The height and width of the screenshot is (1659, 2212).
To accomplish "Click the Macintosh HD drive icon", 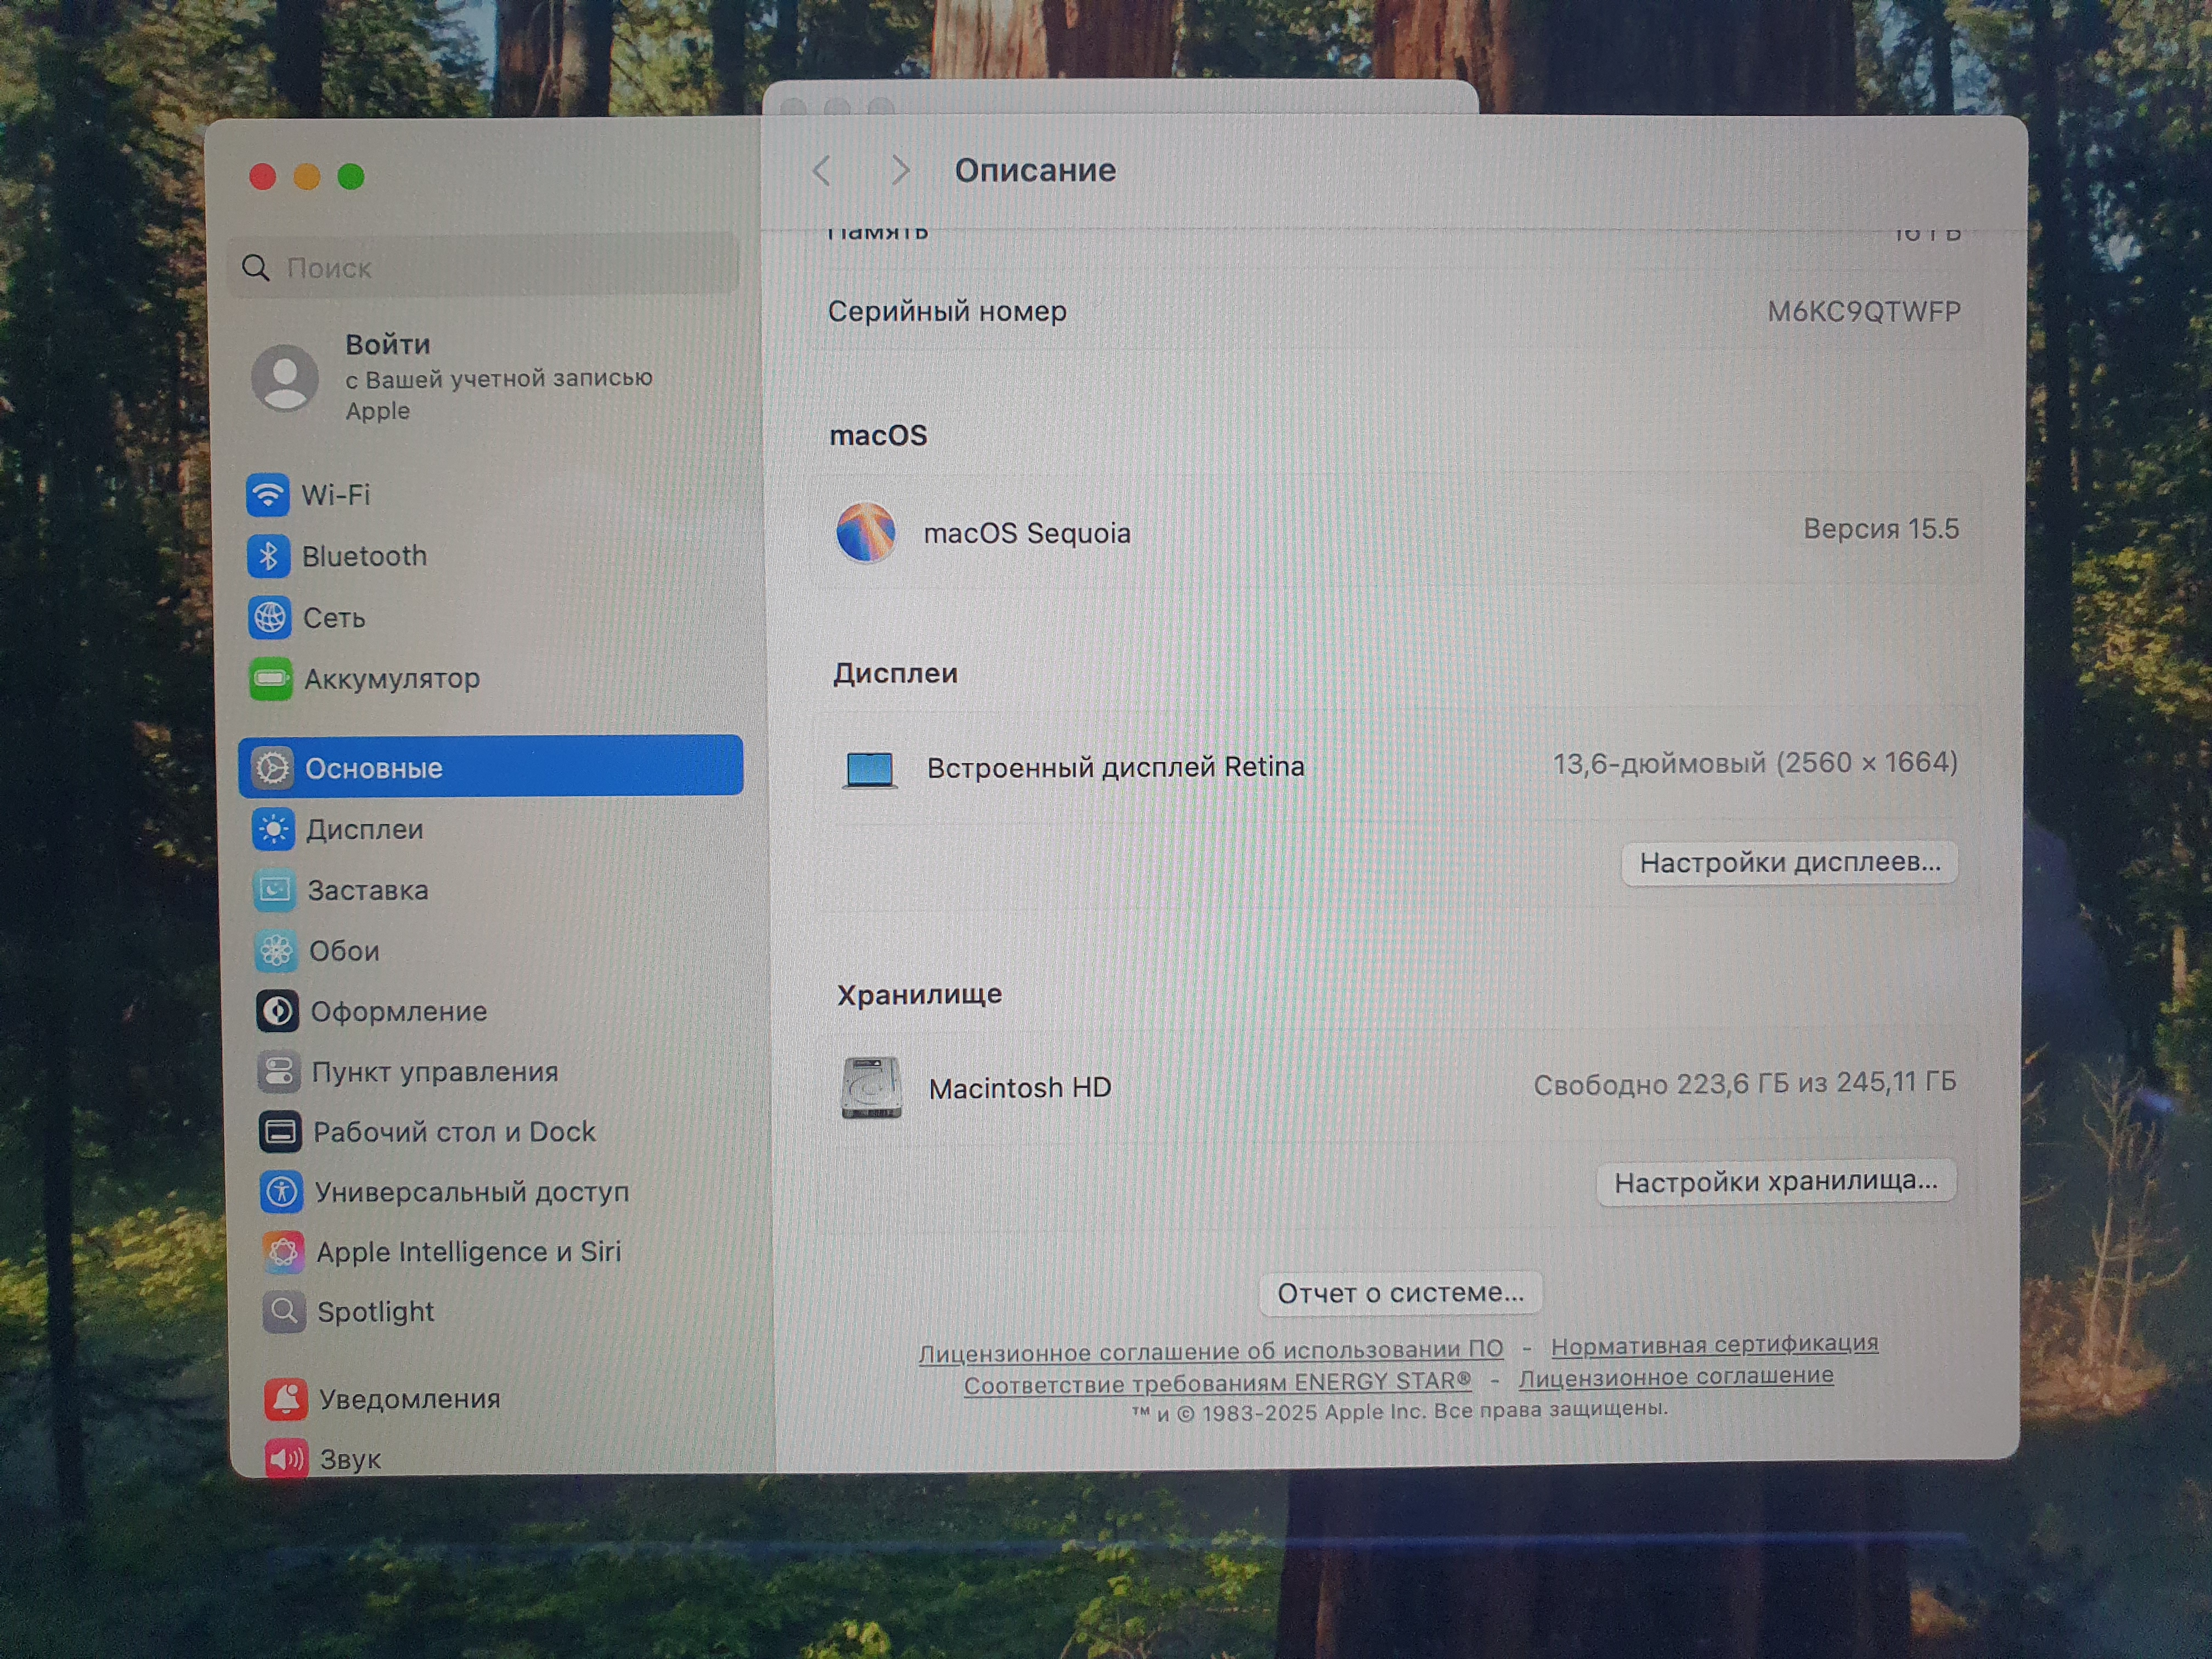I will click(x=871, y=1088).
